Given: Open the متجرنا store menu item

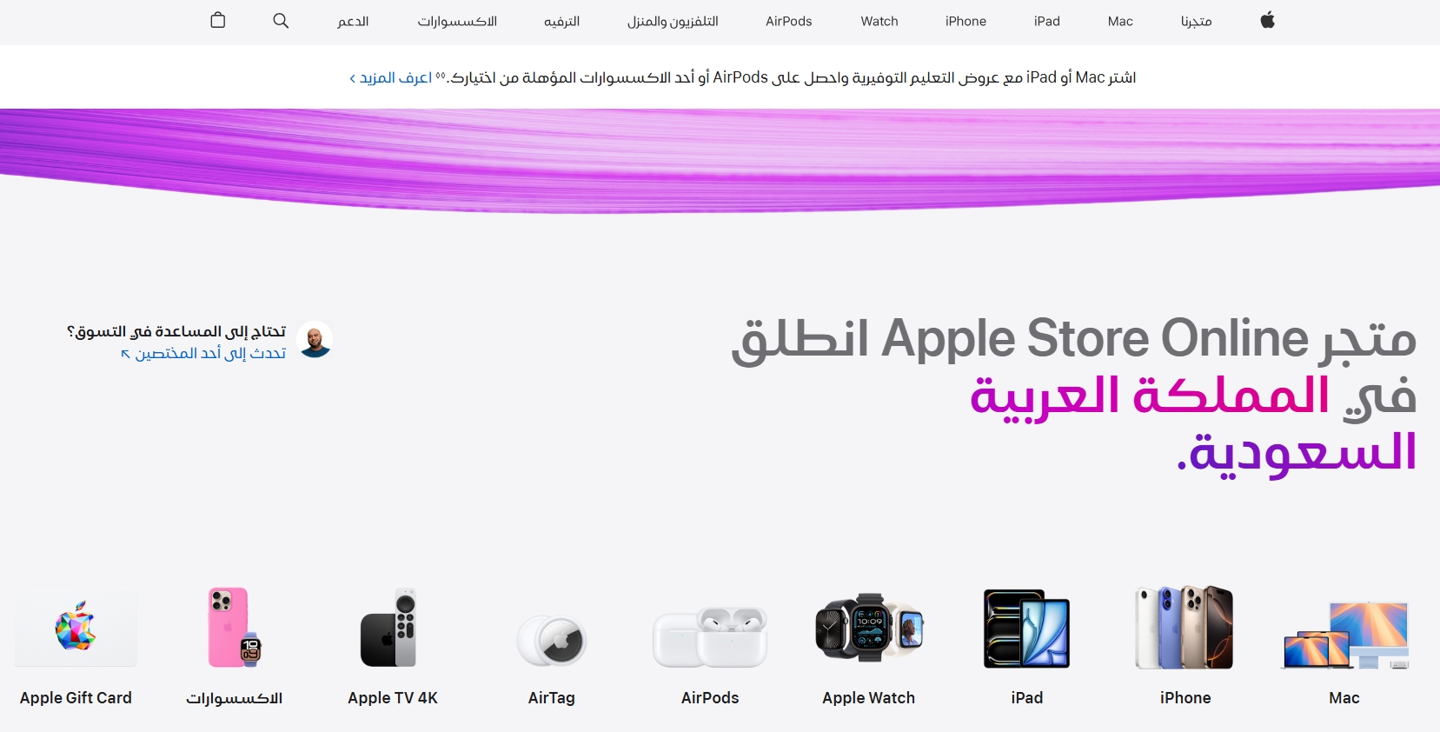Looking at the screenshot, I should [1196, 21].
